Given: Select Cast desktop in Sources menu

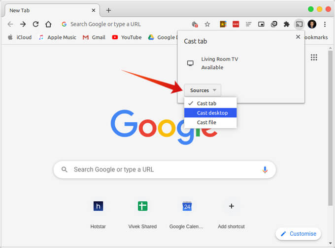Looking at the screenshot, I should (210, 113).
